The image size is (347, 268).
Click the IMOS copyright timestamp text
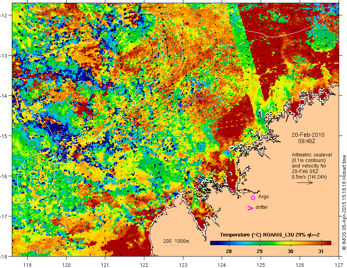click(344, 203)
